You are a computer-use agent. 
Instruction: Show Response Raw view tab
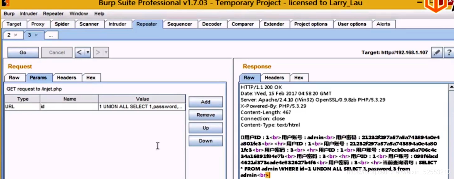point(249,78)
